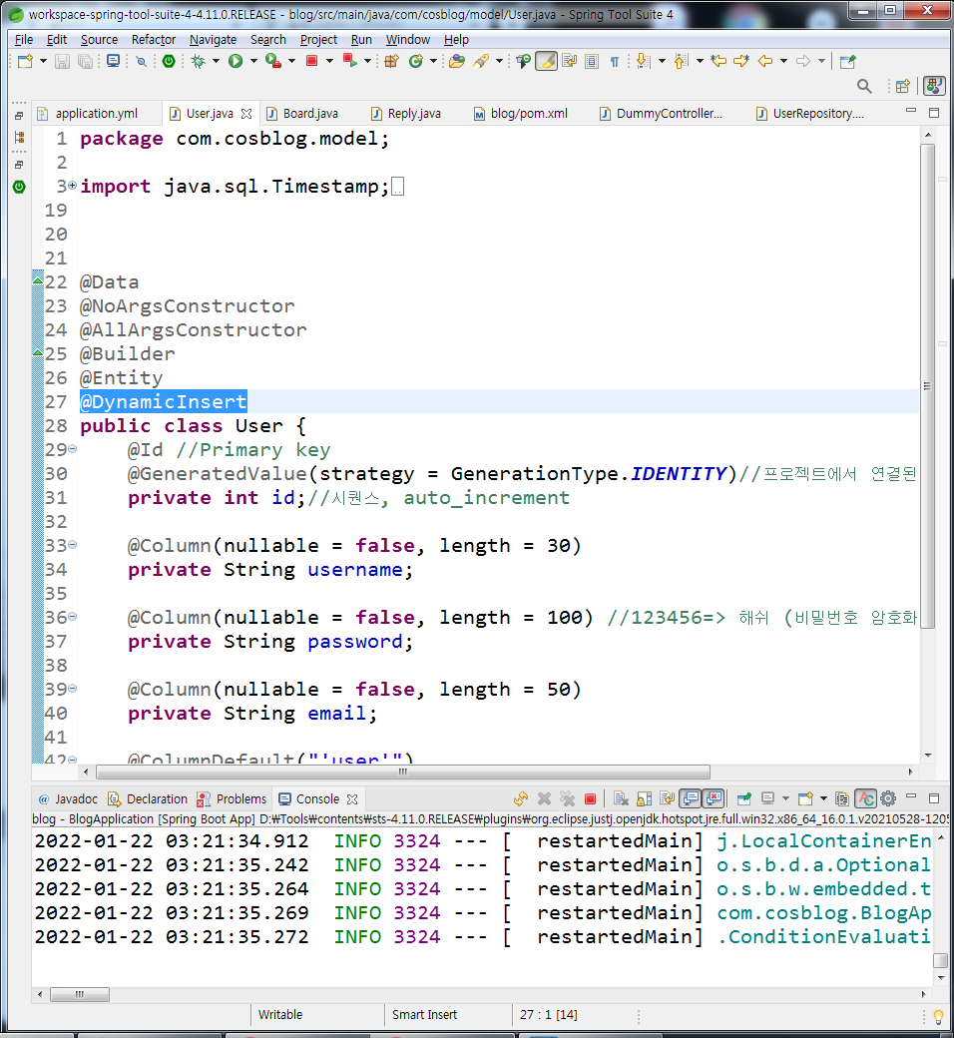Click the cursor position 27 : 1 [14] status
The width and height of the screenshot is (954, 1038).
click(x=548, y=1015)
